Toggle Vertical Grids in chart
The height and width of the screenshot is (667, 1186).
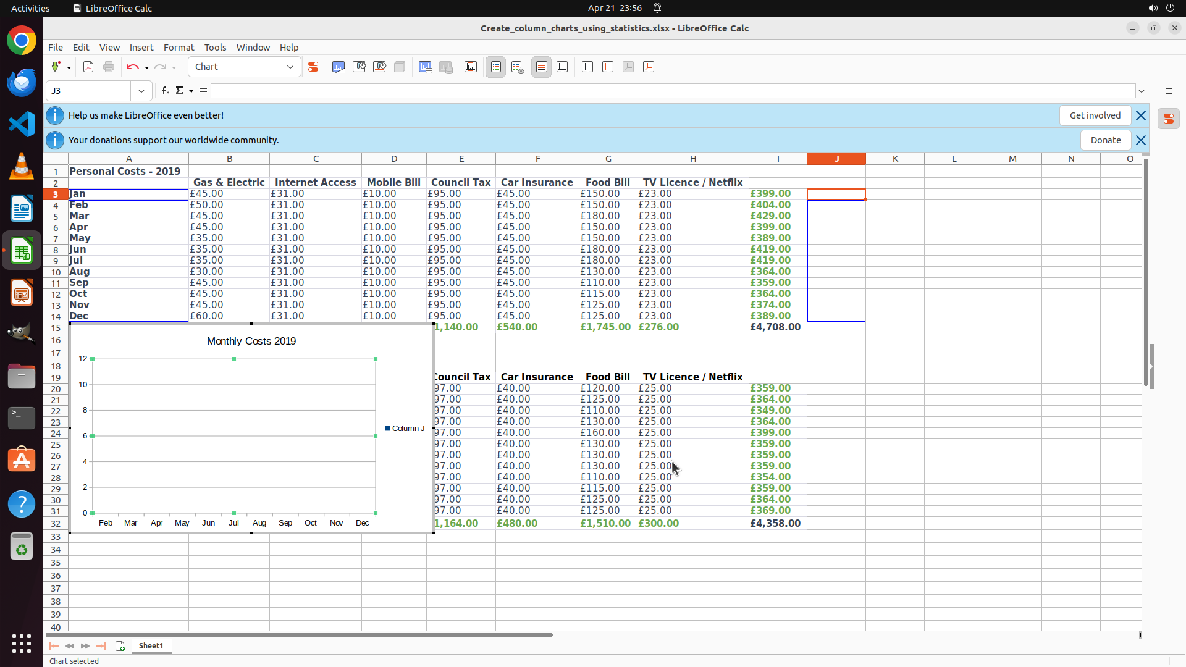click(562, 67)
